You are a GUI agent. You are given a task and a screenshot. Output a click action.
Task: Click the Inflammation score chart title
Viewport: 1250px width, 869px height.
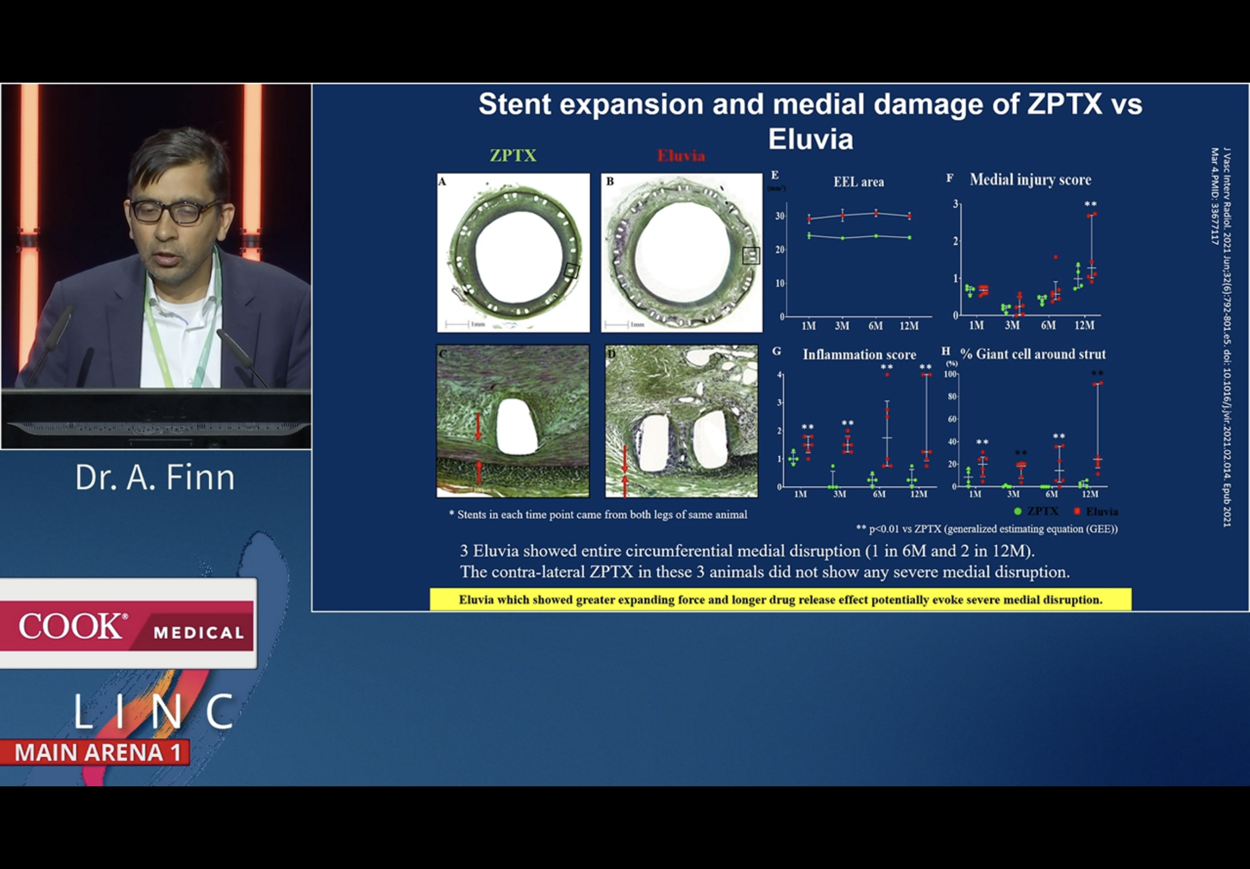pos(859,354)
